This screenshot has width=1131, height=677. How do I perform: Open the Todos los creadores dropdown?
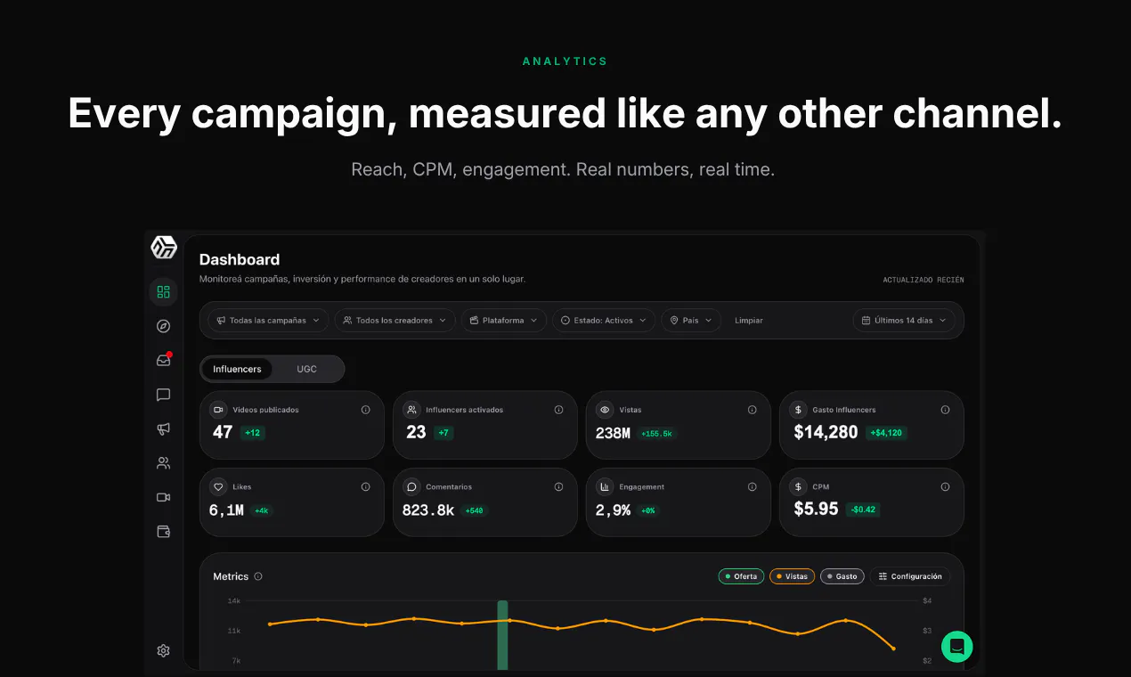395,321
